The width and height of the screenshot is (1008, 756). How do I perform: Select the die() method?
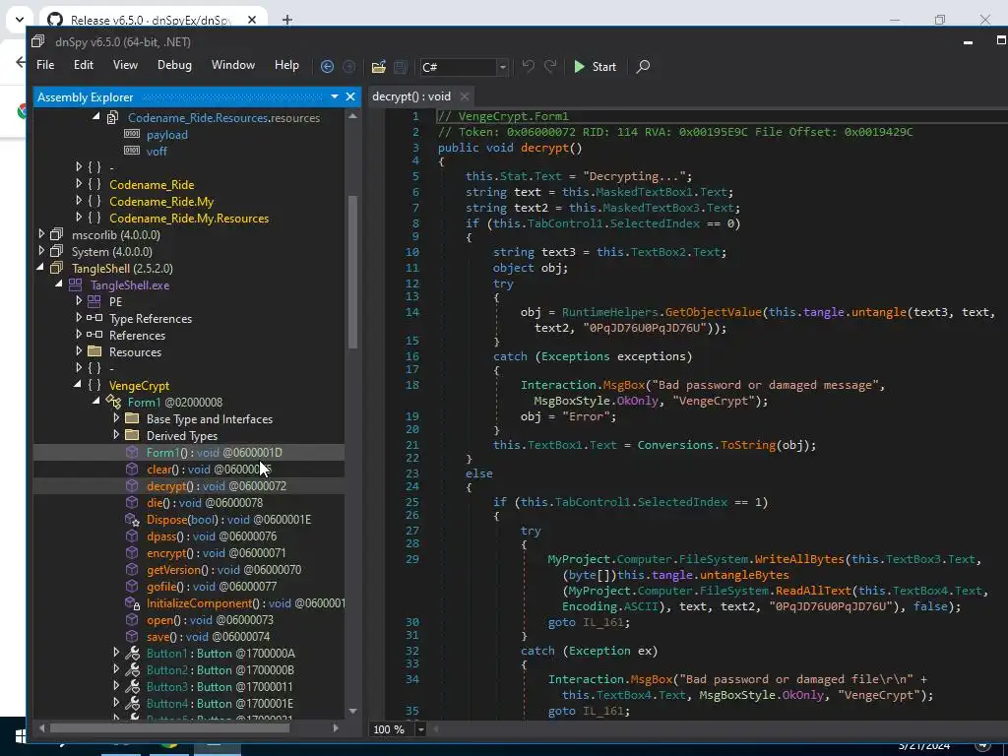pyautogui.click(x=205, y=502)
